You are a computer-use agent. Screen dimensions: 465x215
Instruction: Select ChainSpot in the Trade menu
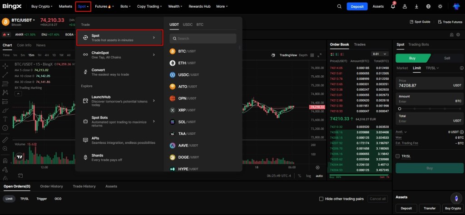(x=119, y=55)
